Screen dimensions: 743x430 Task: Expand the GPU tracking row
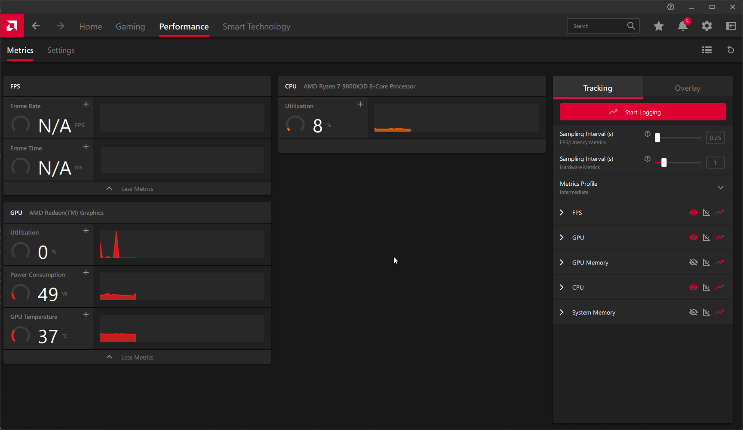tap(562, 237)
